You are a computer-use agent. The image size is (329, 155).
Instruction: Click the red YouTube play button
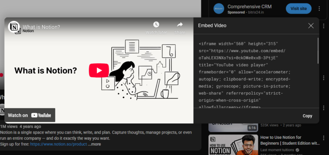(99, 70)
